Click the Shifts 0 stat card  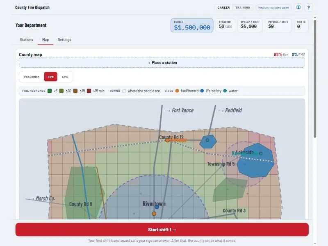301,25
